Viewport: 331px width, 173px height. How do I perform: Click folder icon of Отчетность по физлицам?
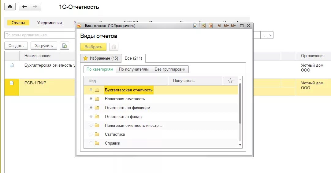point(97,108)
